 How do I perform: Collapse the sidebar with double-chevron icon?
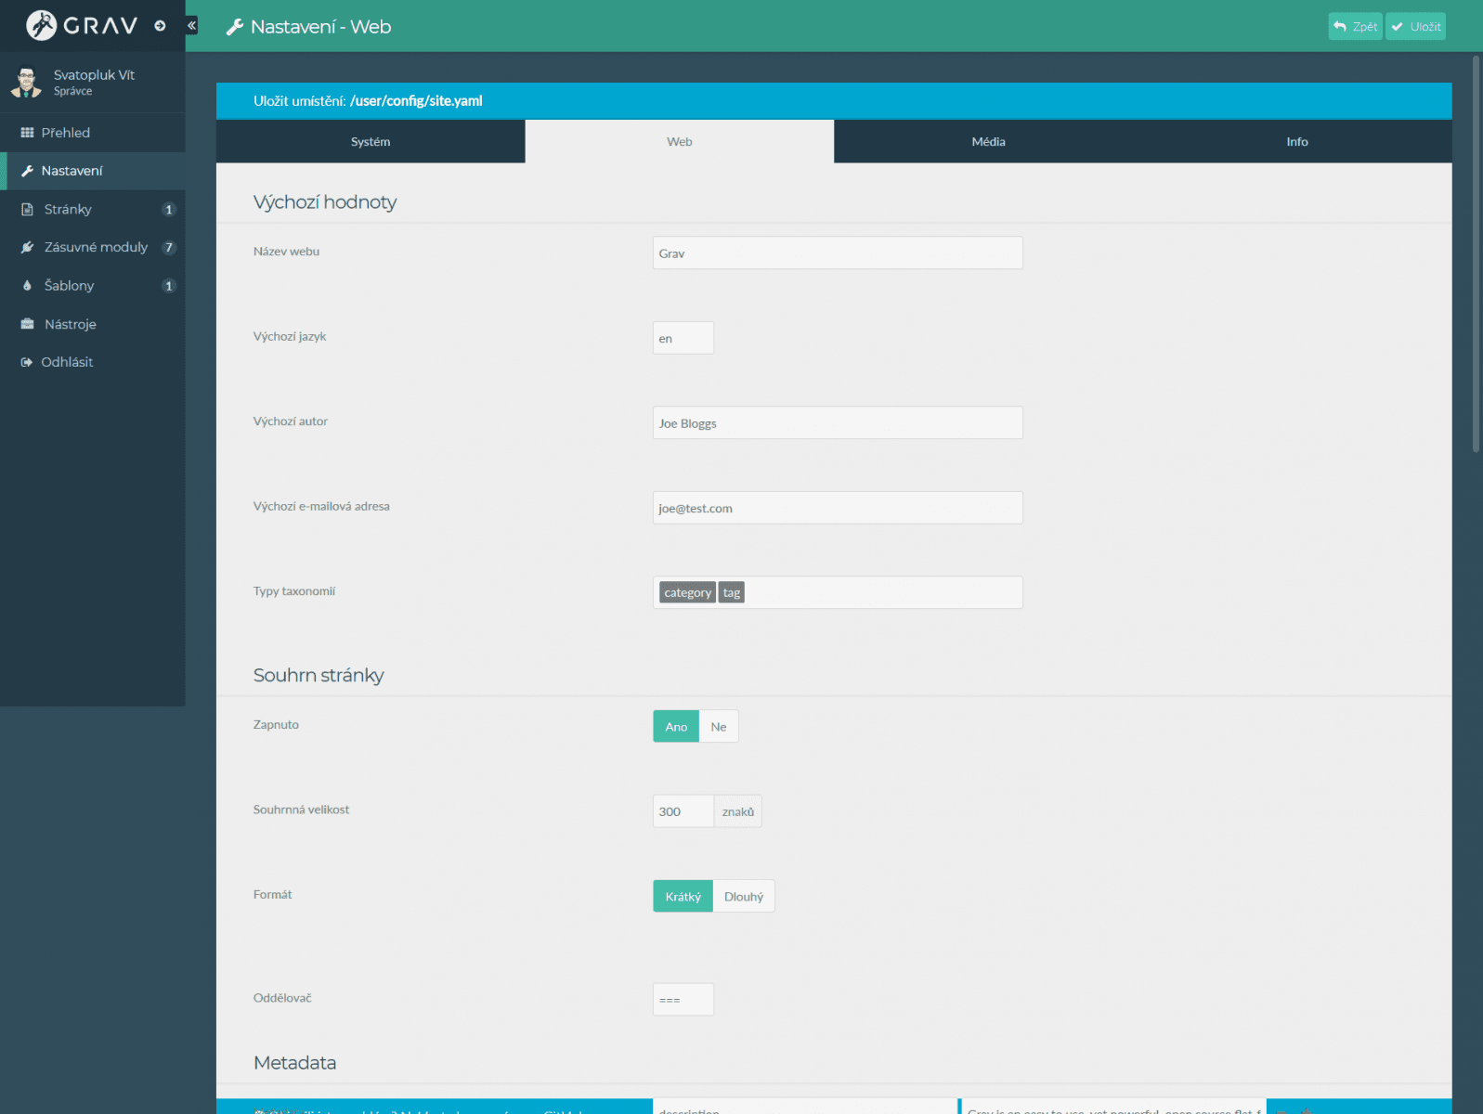pyautogui.click(x=192, y=26)
